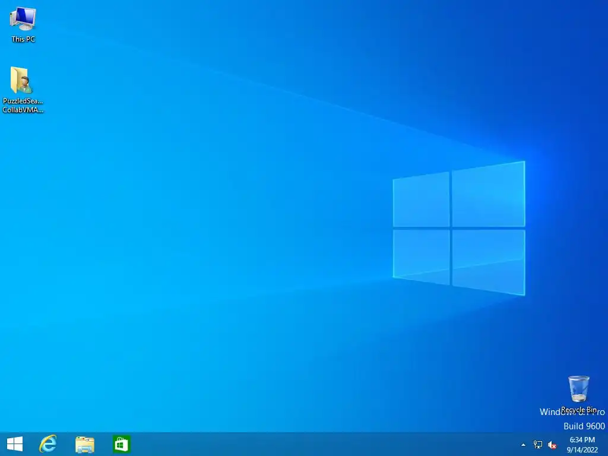Select the Recycle Bin icon

(578, 394)
